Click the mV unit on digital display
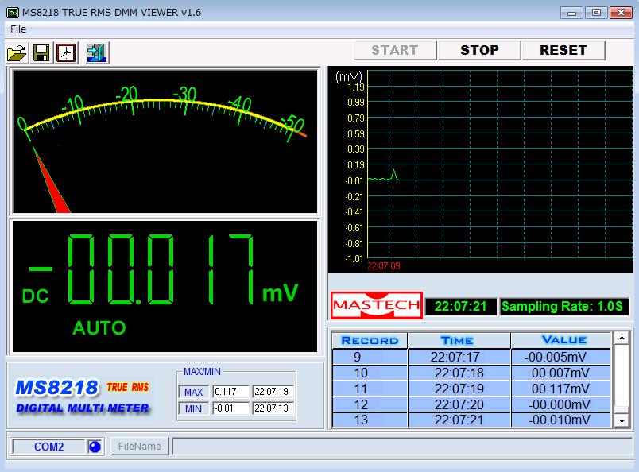The height and width of the screenshot is (472, 639). [x=281, y=293]
